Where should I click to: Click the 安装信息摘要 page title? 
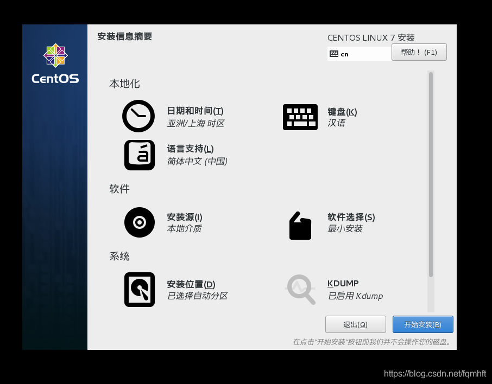(124, 36)
